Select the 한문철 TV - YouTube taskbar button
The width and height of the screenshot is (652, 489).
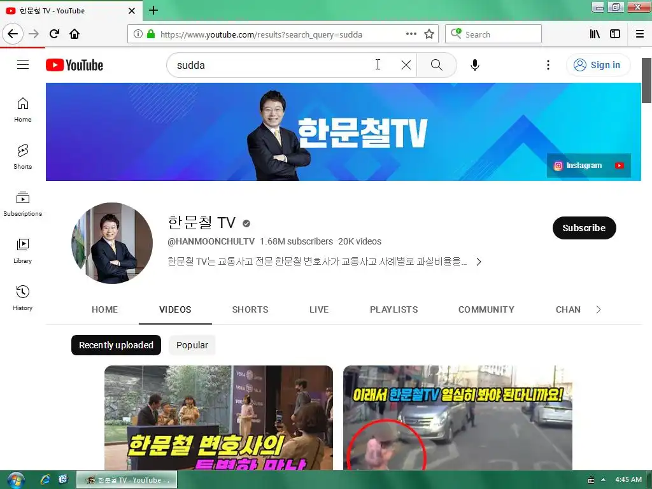(x=127, y=480)
